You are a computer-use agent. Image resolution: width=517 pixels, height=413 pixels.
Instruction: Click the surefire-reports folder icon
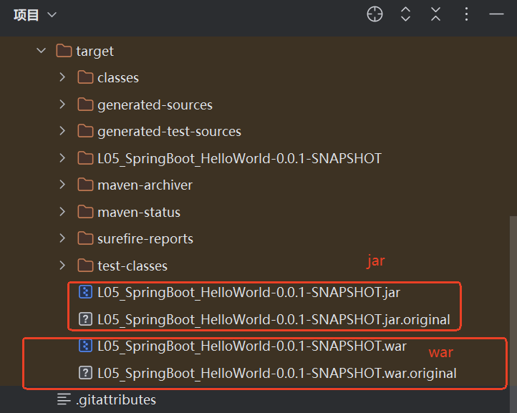click(85, 238)
